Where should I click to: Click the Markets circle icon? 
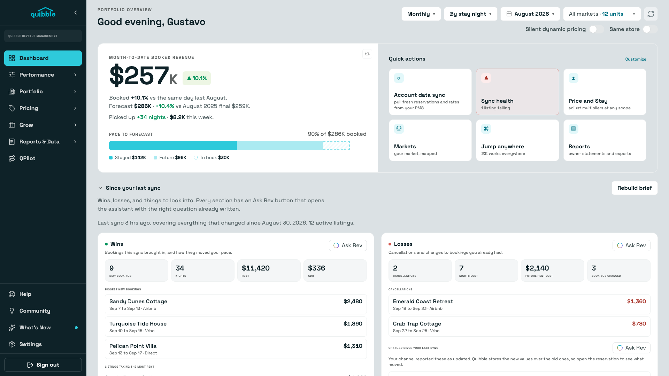point(399,129)
